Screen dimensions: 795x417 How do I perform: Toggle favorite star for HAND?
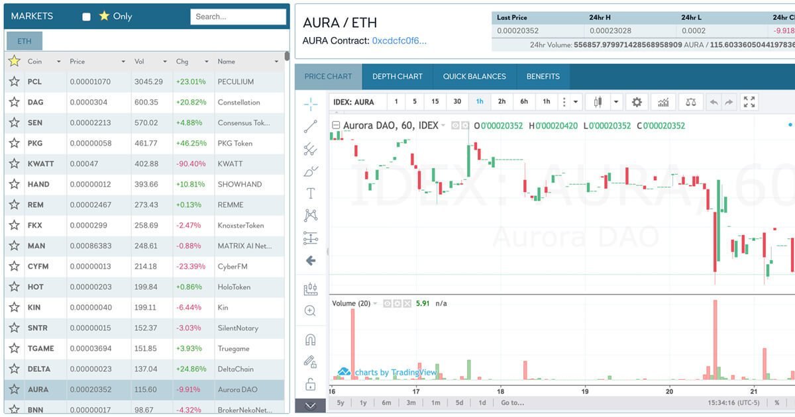14,184
